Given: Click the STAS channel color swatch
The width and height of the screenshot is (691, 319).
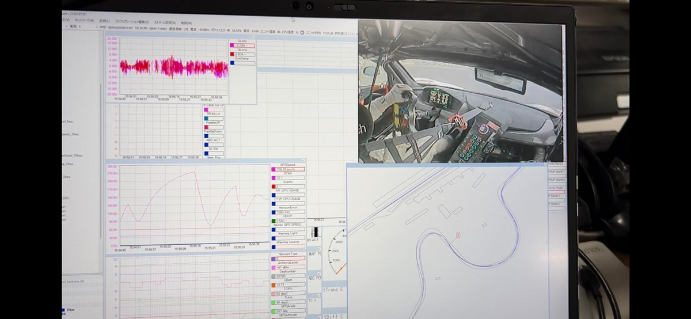Looking at the screenshot, I should tap(274, 178).
